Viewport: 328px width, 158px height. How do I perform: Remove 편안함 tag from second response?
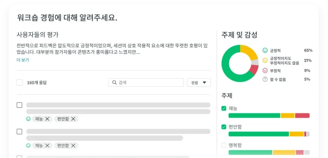tap(73, 145)
